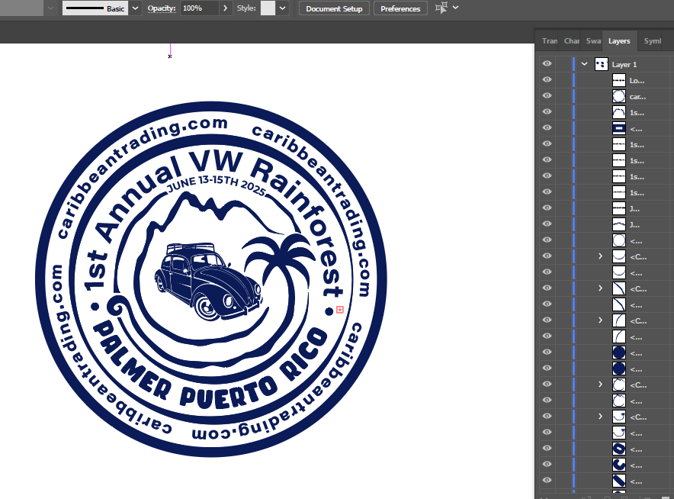Toggle visibility of Layer 1
The image size is (674, 499).
pyautogui.click(x=547, y=63)
